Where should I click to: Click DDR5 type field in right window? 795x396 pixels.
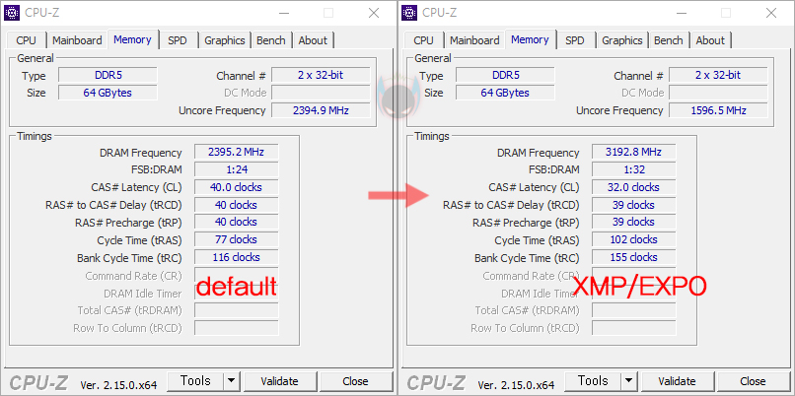[x=505, y=76]
